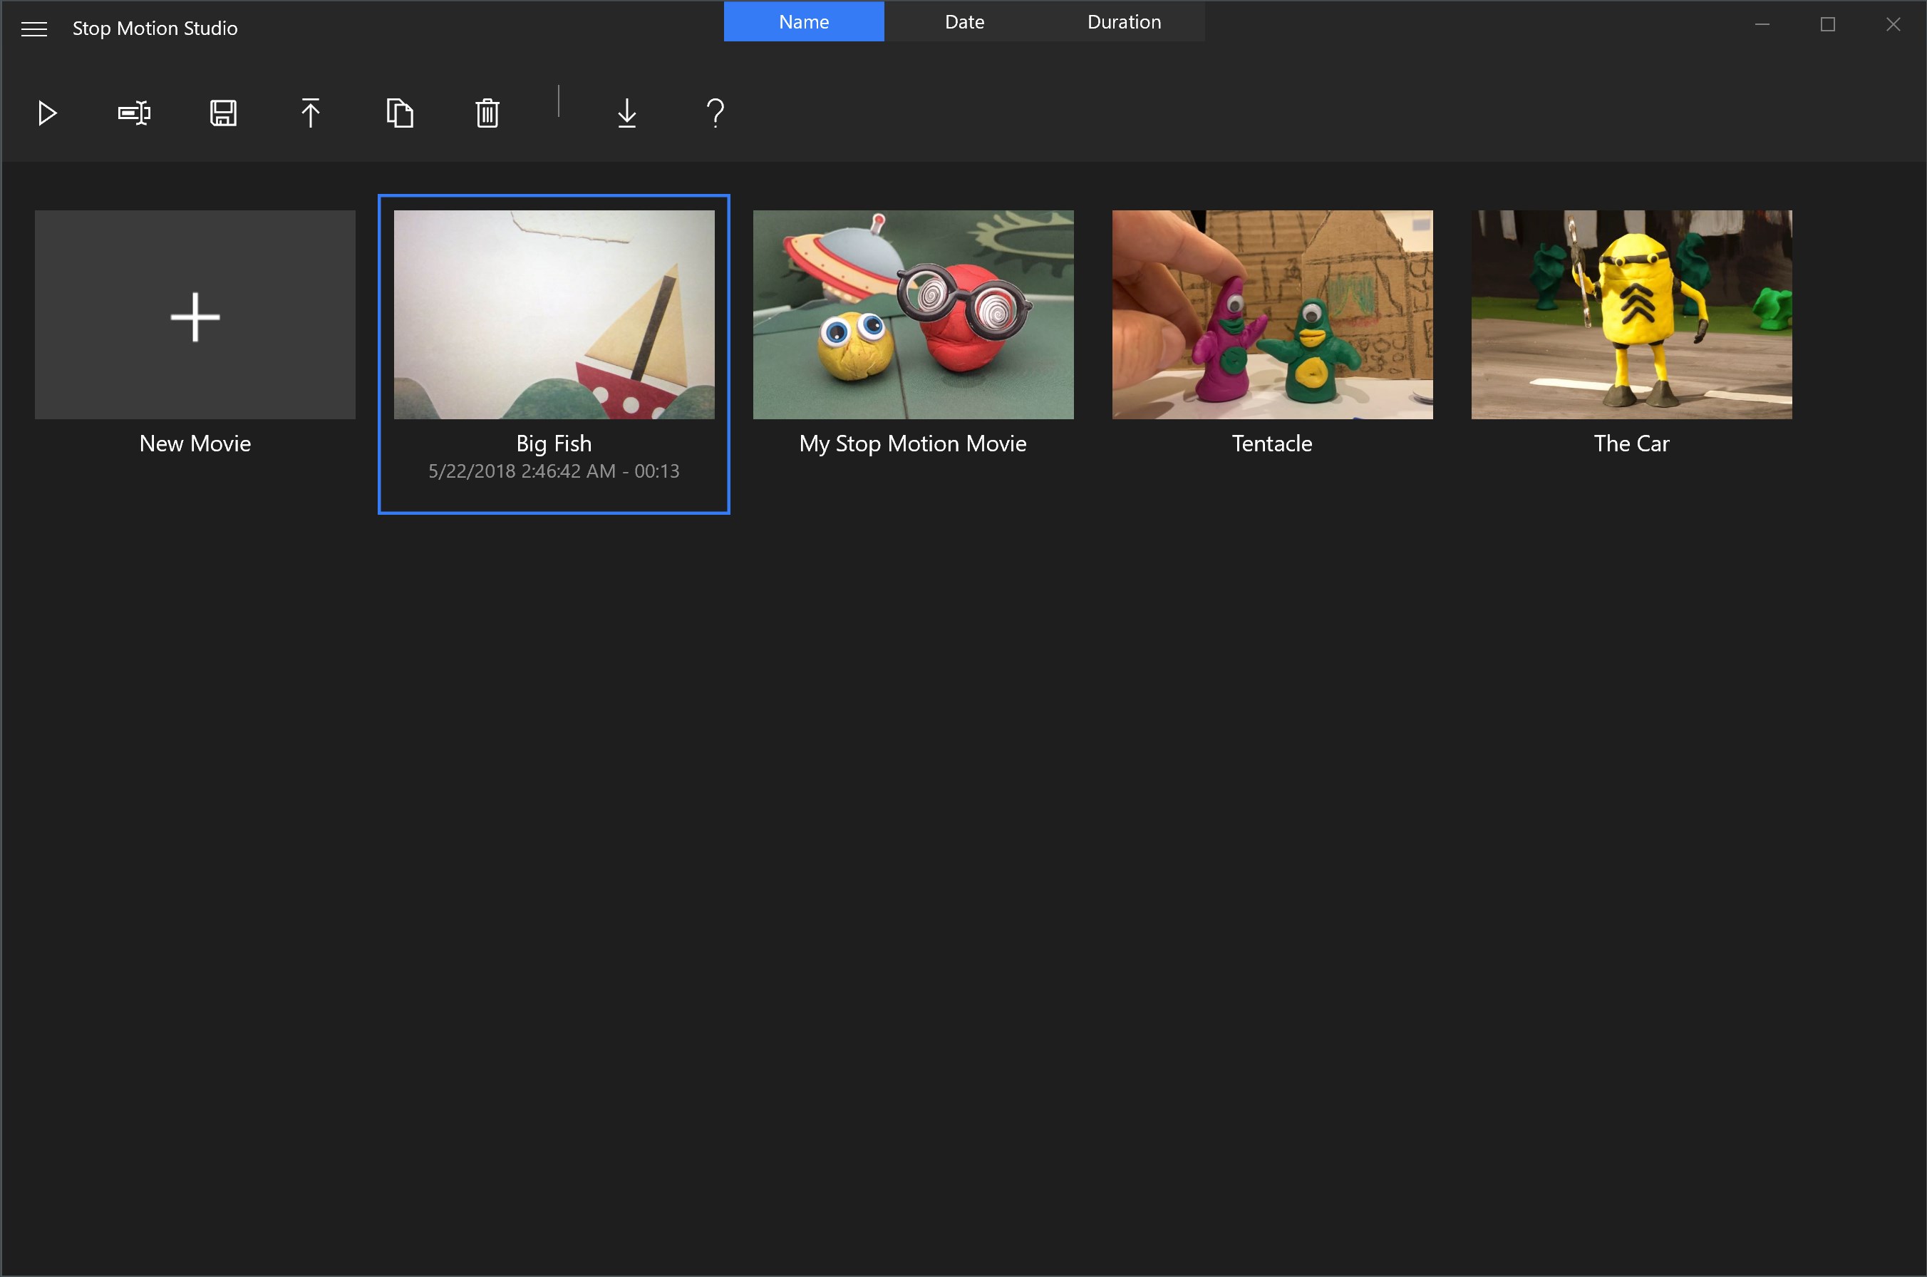This screenshot has width=1927, height=1277.
Task: Play the selected movie
Action: [x=47, y=113]
